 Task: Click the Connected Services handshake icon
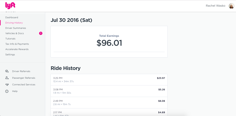click(x=7, y=84)
